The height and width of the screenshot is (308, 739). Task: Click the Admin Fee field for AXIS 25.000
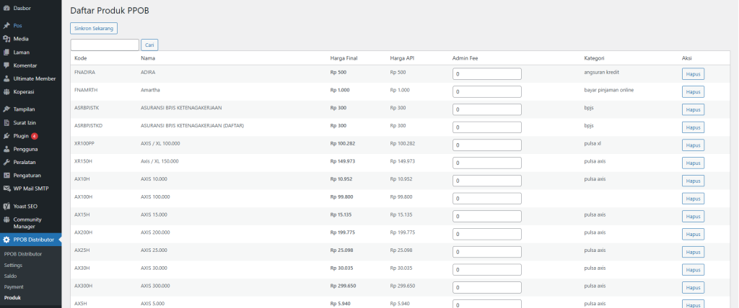(486, 252)
